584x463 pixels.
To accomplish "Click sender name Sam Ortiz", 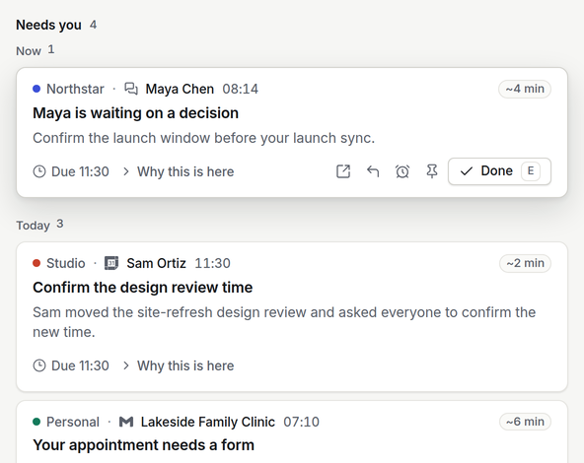I will [x=156, y=263].
